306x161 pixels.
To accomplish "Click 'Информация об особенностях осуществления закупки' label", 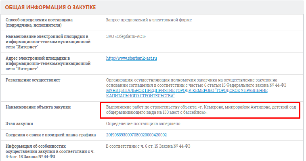I will (x=50, y=151).
